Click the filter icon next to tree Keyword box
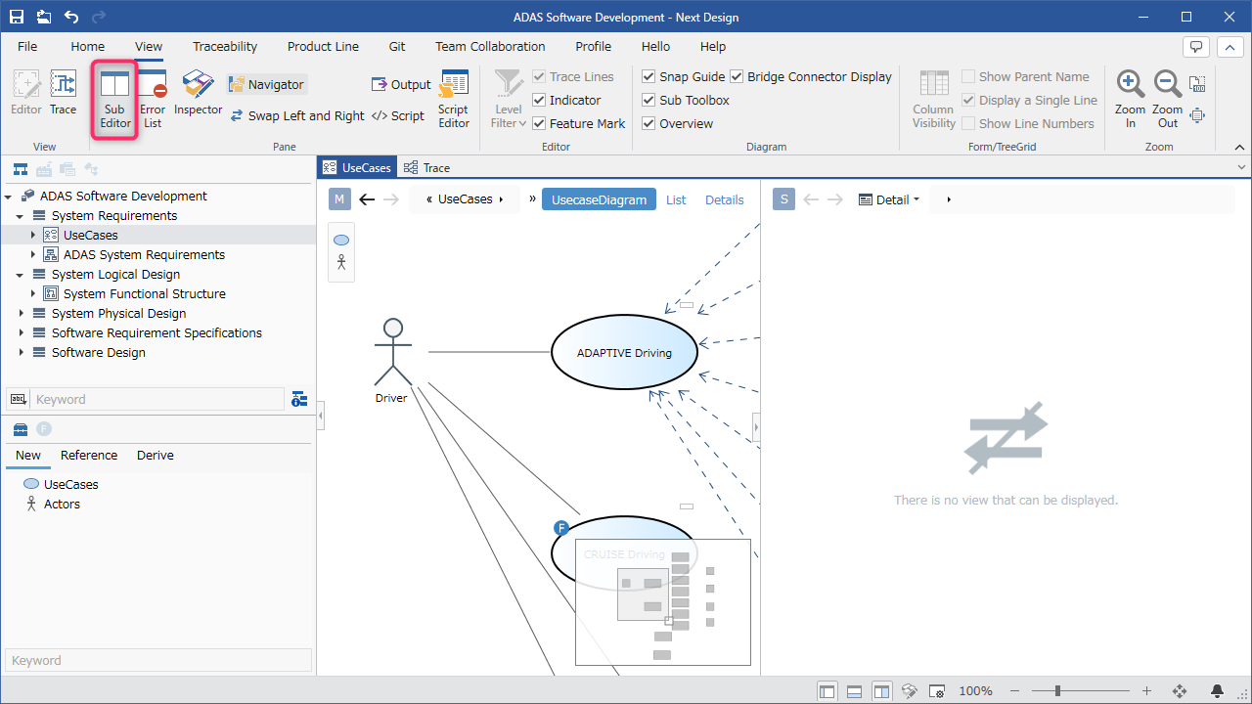This screenshot has height=704, width=1252. tap(299, 399)
